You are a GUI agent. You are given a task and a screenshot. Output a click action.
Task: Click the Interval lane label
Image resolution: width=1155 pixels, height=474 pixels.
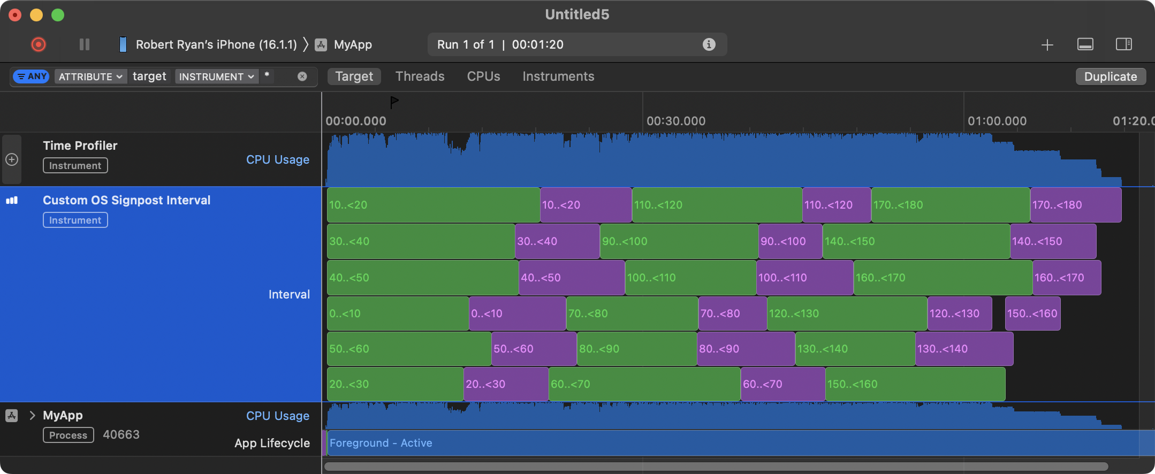pyautogui.click(x=289, y=294)
